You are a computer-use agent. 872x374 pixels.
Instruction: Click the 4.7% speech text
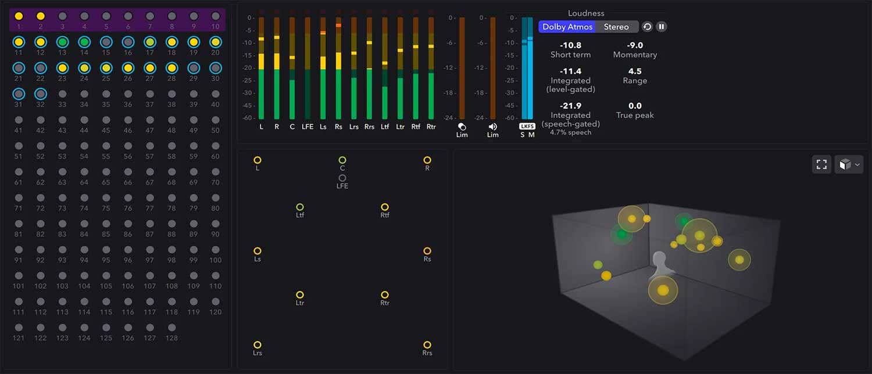[x=570, y=132]
